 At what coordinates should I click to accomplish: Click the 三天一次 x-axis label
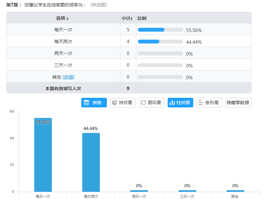pyautogui.click(x=187, y=197)
